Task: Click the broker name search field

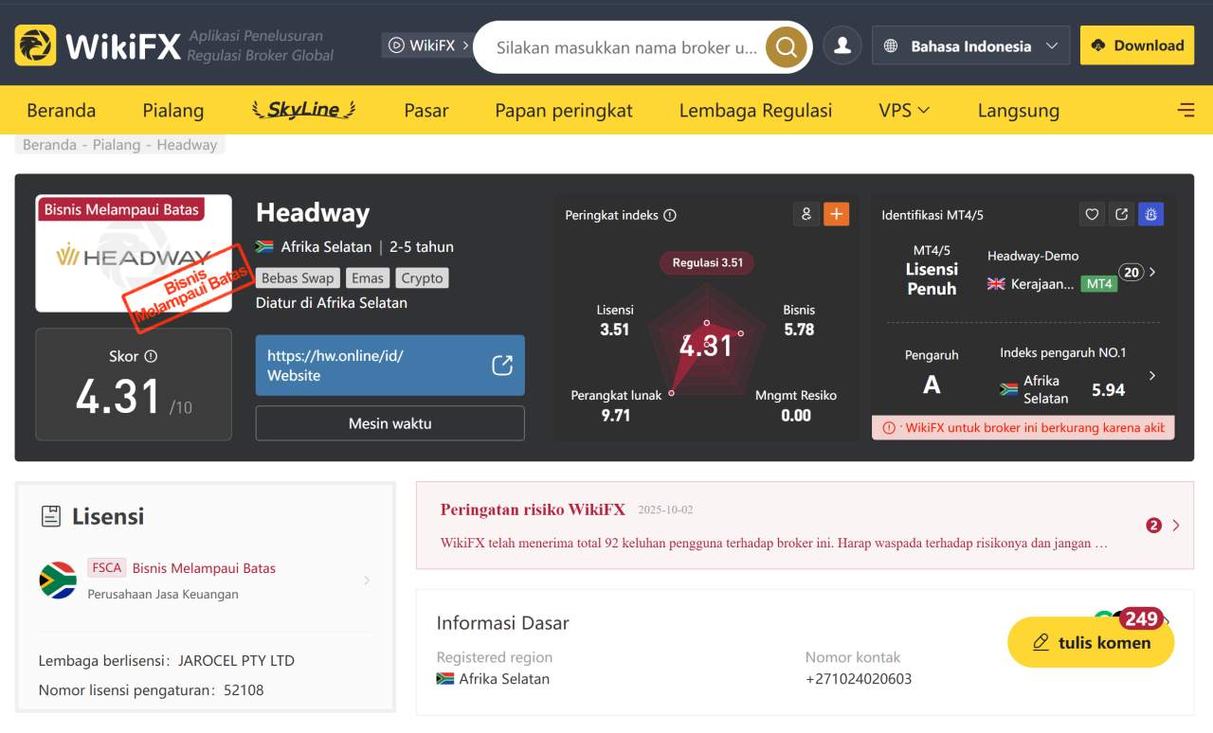Action: tap(625, 46)
